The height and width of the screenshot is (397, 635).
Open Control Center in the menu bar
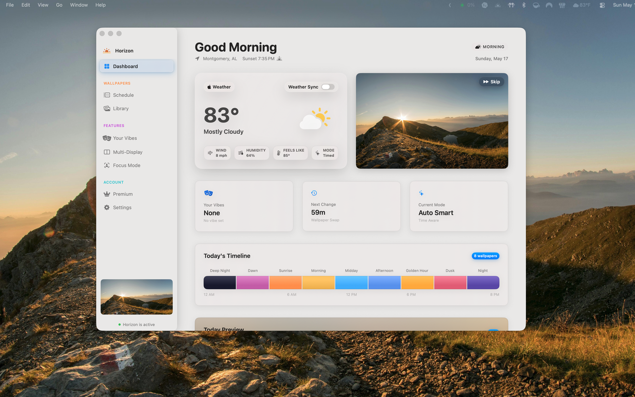click(x=602, y=5)
